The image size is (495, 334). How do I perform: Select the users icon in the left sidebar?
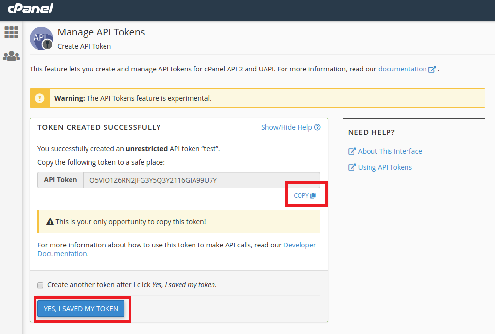point(11,55)
